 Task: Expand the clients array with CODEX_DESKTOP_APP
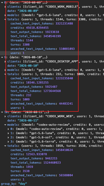coord(5,62)
